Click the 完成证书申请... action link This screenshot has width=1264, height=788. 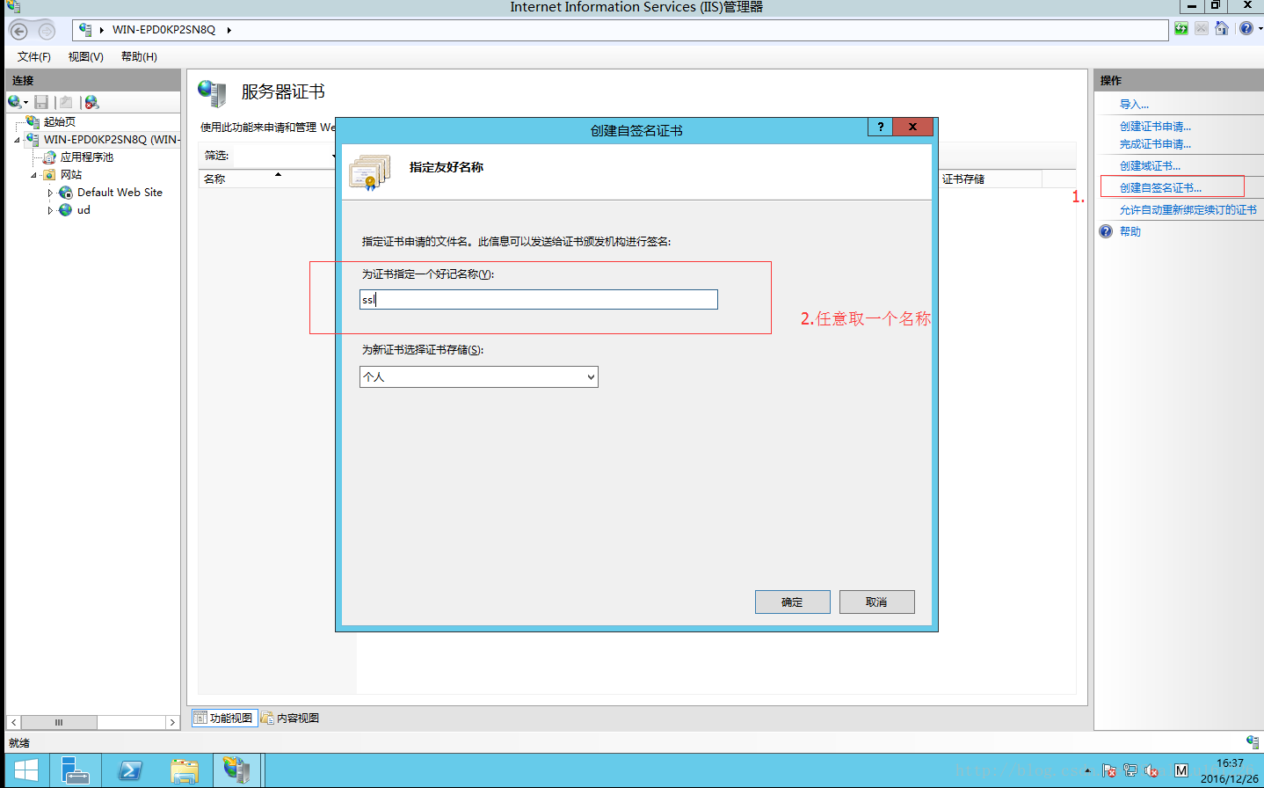pos(1155,144)
